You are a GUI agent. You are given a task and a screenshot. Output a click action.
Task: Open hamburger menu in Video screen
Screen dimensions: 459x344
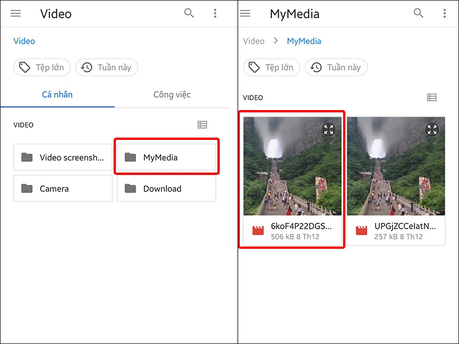(15, 13)
